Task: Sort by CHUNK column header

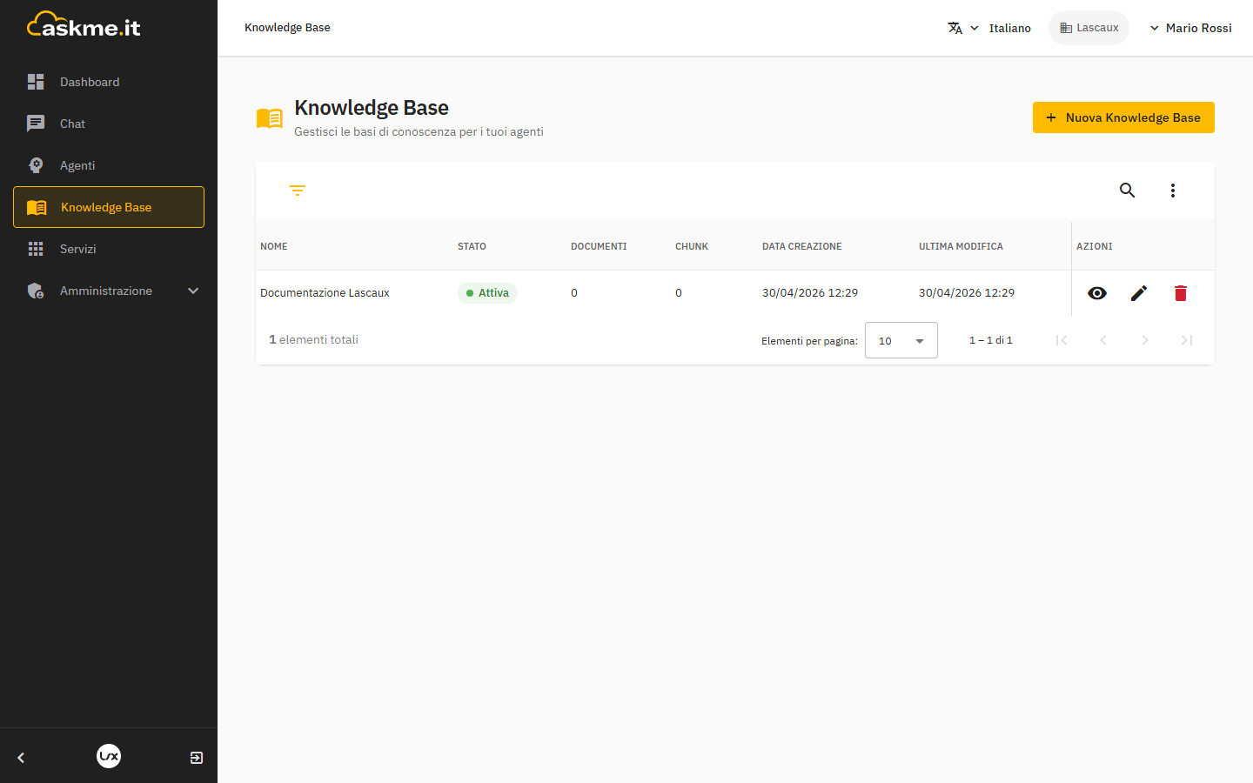Action: [692, 246]
